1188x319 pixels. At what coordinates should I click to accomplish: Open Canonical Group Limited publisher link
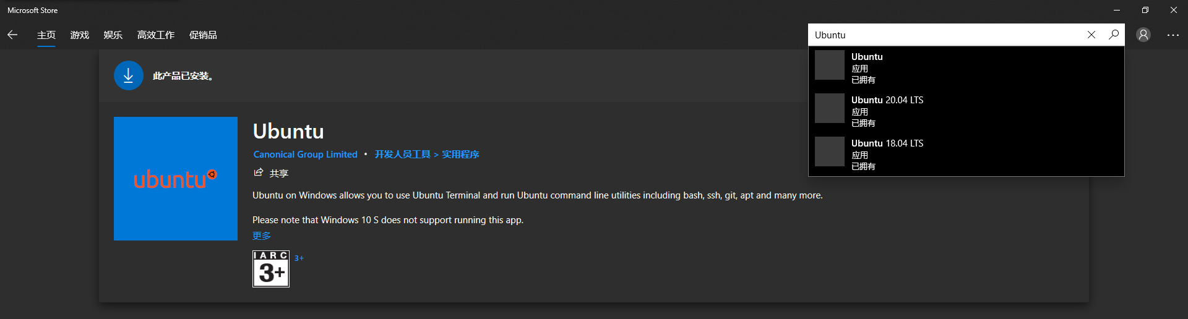pos(306,155)
